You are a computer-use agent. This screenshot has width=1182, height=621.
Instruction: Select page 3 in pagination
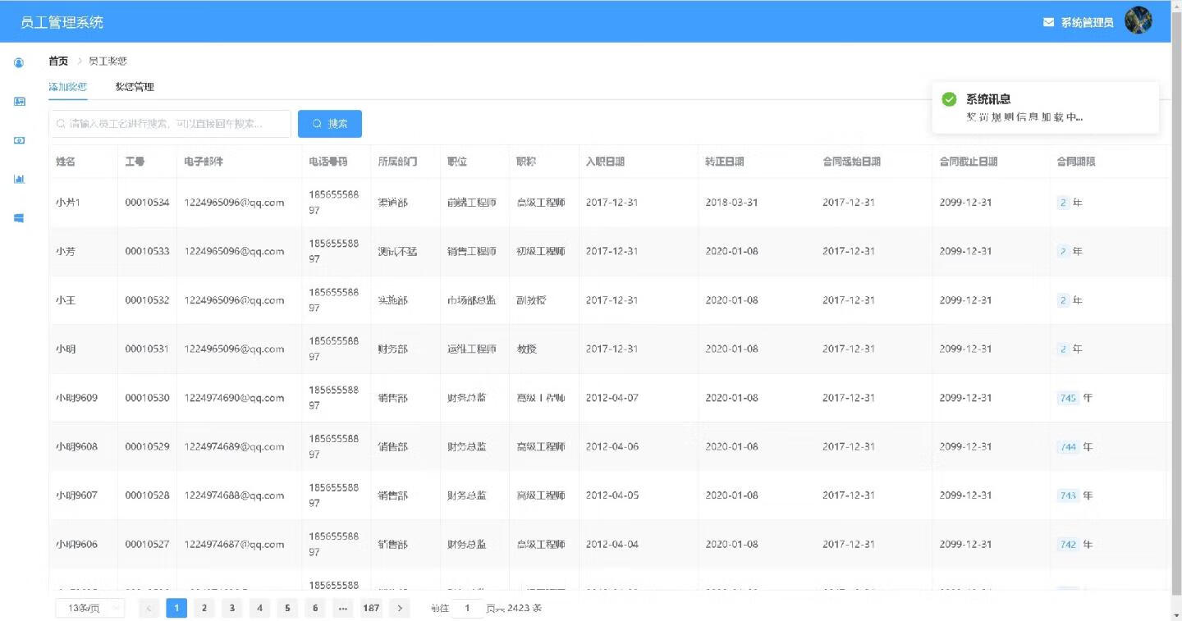click(x=232, y=608)
